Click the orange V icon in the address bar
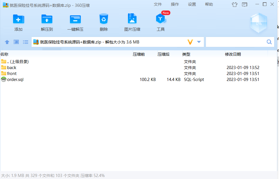Viewport: 279px width, 179px height. pyautogui.click(x=190, y=42)
